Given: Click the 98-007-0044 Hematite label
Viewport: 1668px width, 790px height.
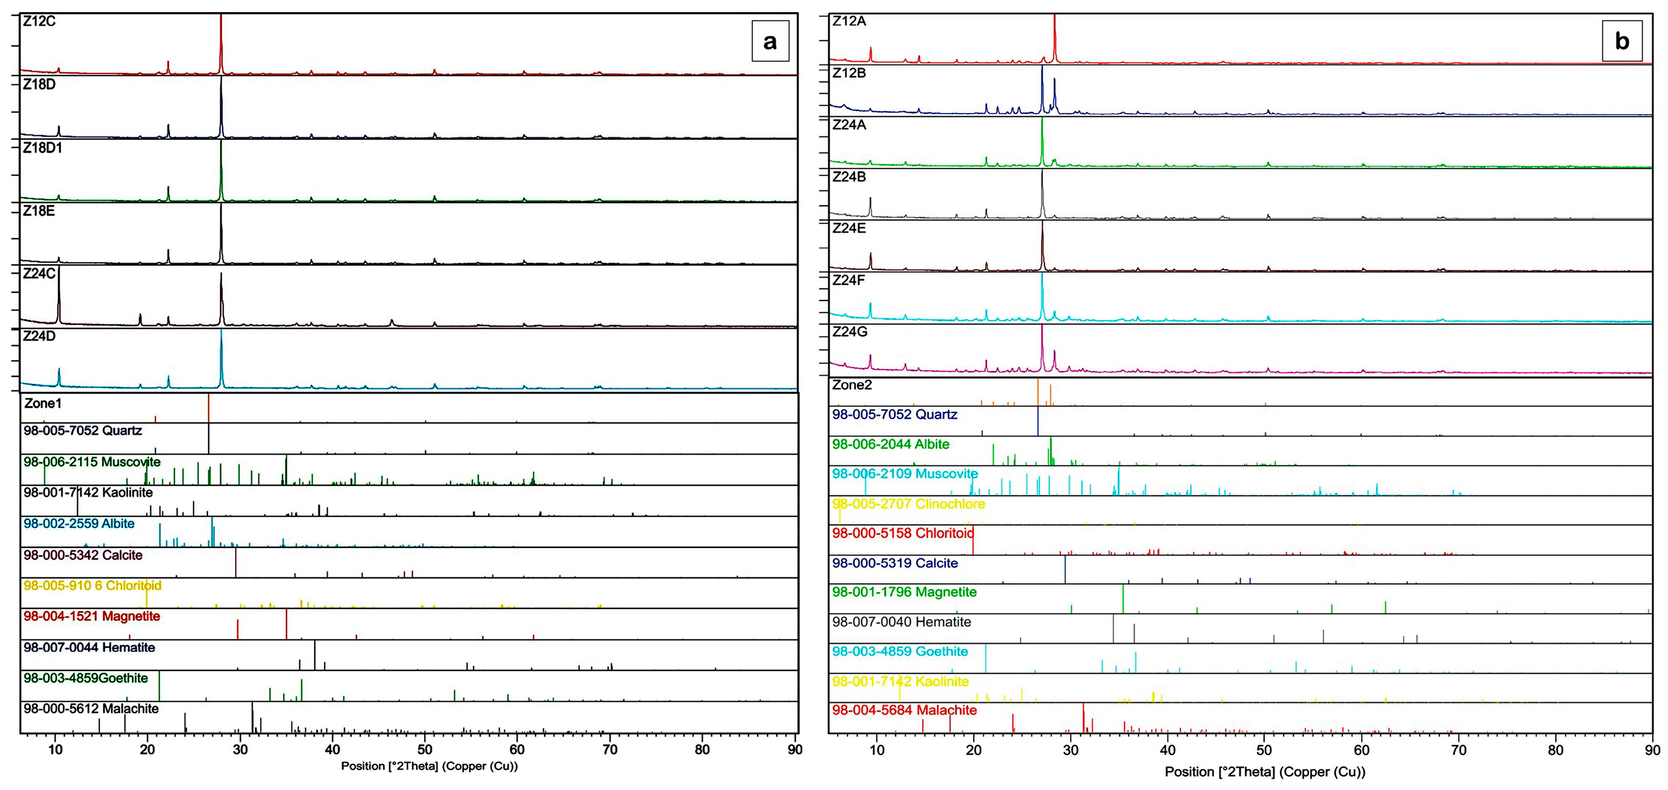Looking at the screenshot, I should [89, 647].
